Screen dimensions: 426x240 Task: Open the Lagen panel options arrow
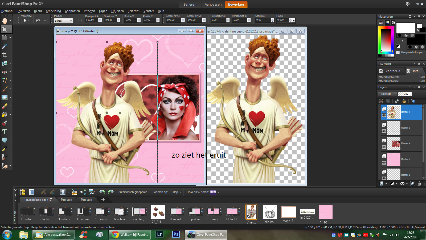click(414, 87)
